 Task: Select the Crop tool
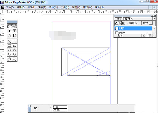tap(15, 36)
